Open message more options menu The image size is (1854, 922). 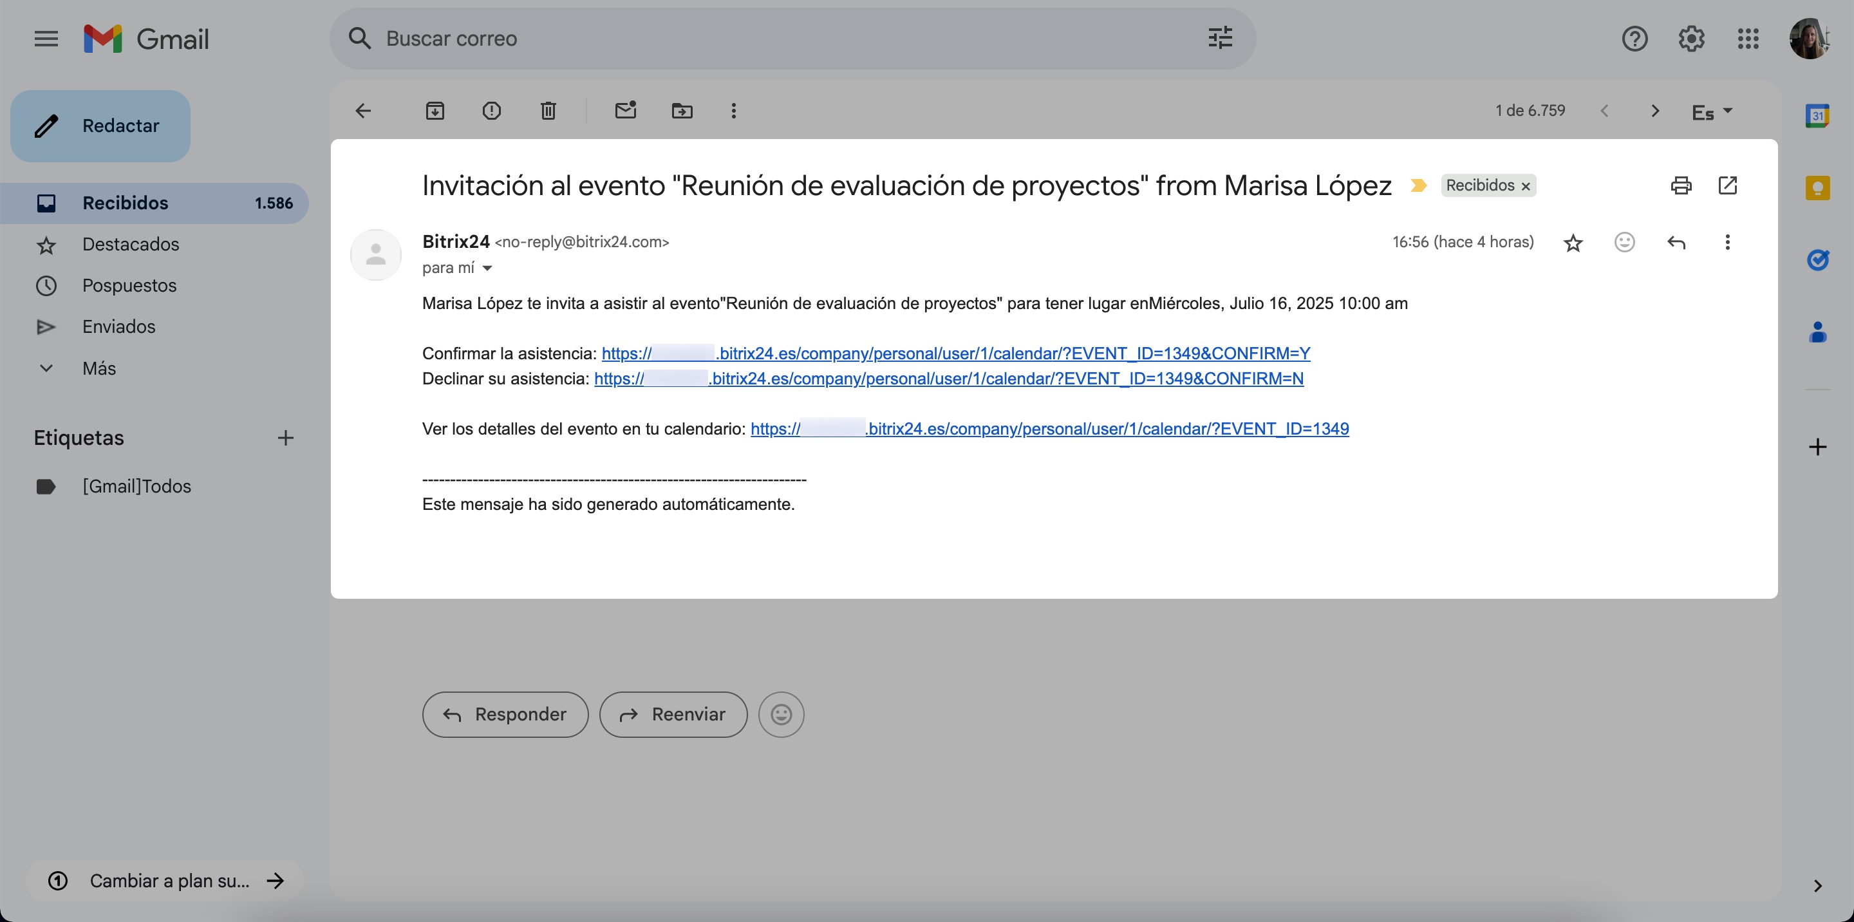coord(1727,242)
